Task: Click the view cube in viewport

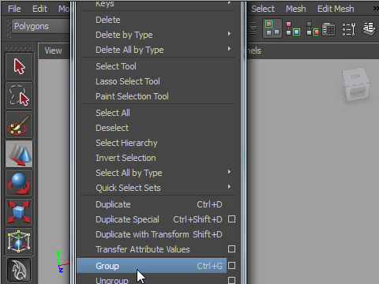Action: pyautogui.click(x=356, y=84)
